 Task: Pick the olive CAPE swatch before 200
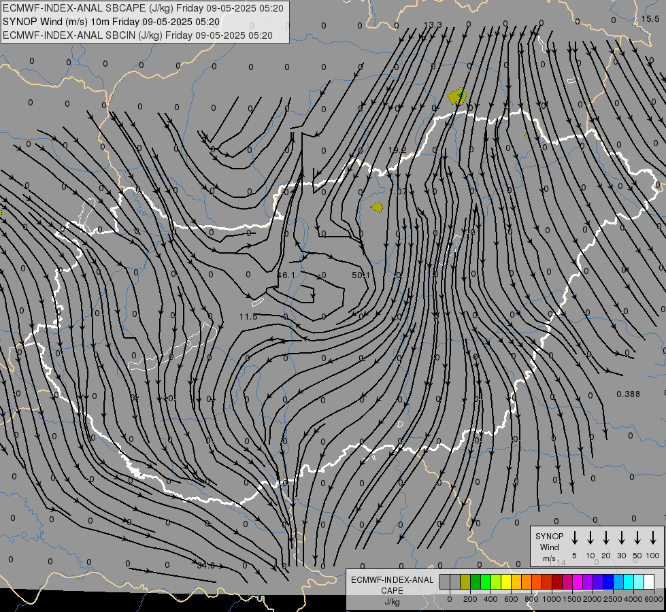pyautogui.click(x=465, y=581)
